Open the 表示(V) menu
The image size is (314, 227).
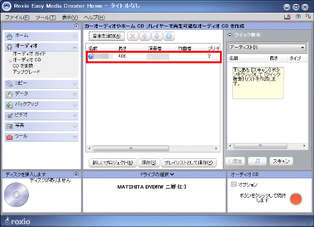pos(70,17)
